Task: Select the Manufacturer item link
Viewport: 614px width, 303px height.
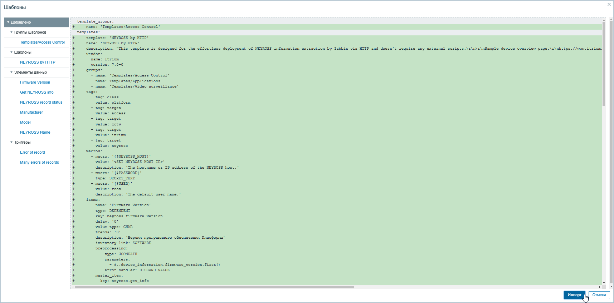Action: [x=31, y=112]
